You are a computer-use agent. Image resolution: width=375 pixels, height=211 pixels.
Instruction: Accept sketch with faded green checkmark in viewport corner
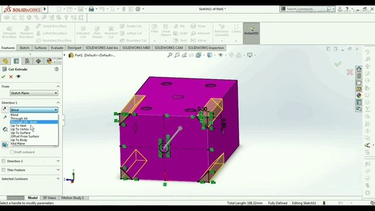[337, 64]
